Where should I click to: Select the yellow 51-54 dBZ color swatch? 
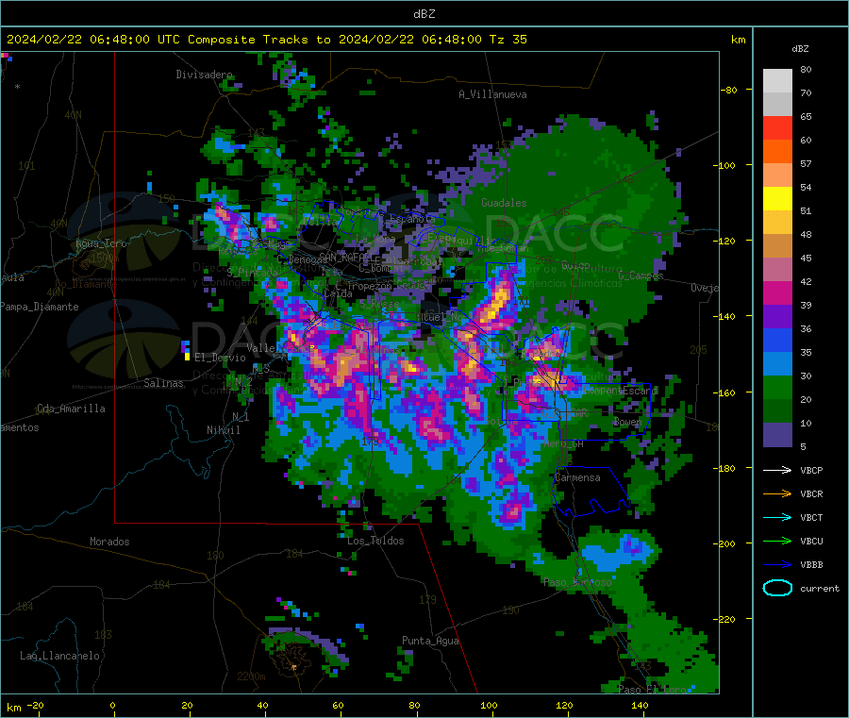(x=777, y=199)
